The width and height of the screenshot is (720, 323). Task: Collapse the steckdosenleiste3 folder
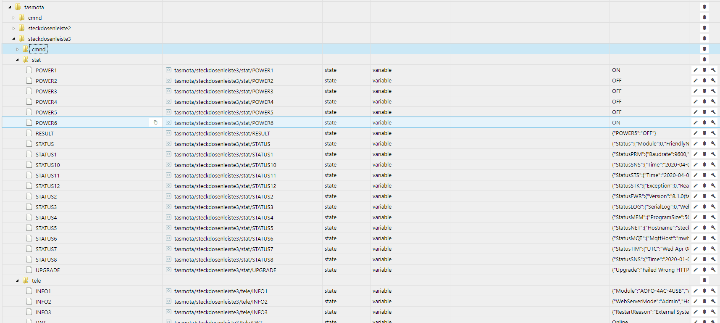pos(13,39)
